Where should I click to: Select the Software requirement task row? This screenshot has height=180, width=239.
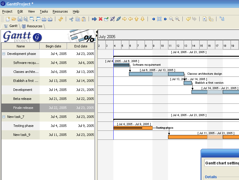coord(48,63)
